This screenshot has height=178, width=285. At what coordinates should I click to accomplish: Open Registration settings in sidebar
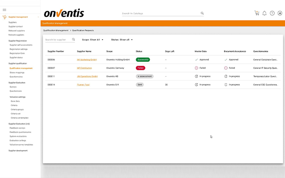(x=18, y=49)
